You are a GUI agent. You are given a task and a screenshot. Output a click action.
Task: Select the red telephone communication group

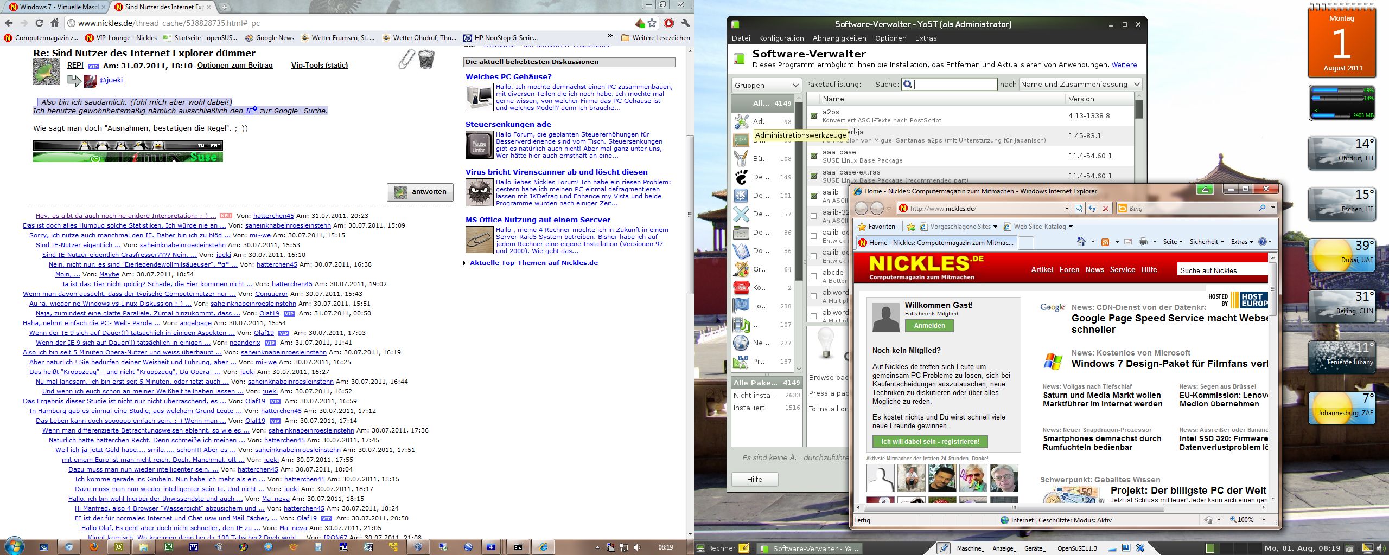tap(741, 287)
